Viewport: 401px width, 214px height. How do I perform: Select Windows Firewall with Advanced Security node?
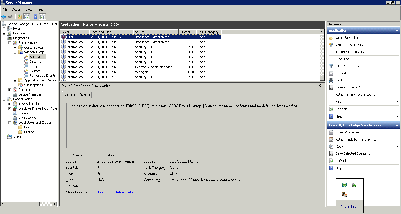(x=38, y=108)
